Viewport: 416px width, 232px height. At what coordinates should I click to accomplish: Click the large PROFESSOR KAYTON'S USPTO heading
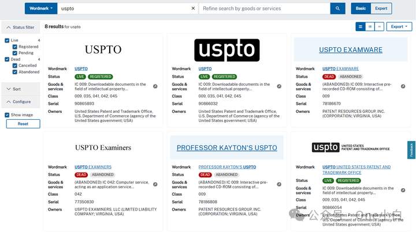227,148
